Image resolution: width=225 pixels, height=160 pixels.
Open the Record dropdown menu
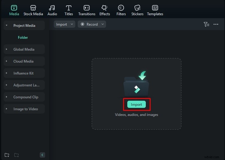(x=92, y=24)
